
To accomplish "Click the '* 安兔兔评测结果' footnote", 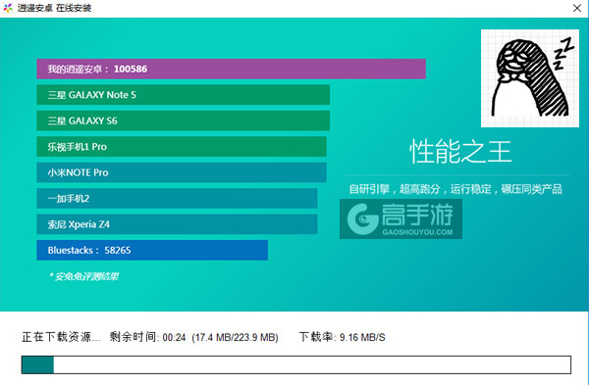I will click(x=83, y=276).
